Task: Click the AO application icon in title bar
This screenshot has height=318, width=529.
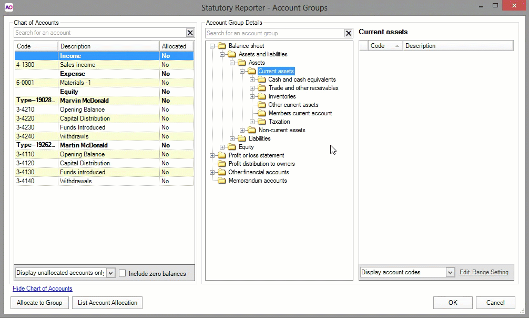Action: tap(8, 7)
